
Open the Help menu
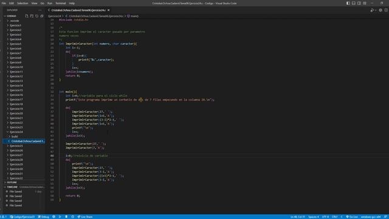72,3
